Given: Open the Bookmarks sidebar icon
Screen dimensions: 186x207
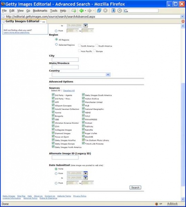Looking at the screenshot, I should (113, 11).
